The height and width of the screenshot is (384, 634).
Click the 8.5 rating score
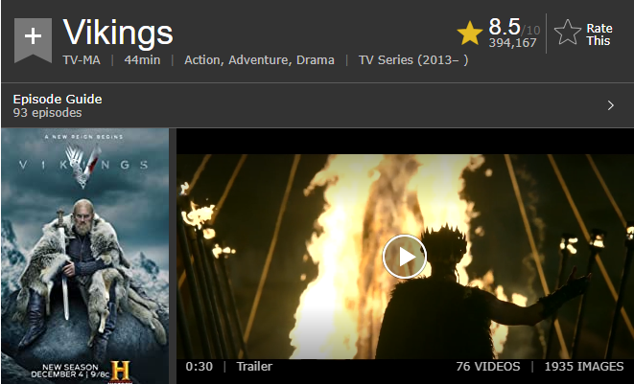tap(505, 27)
